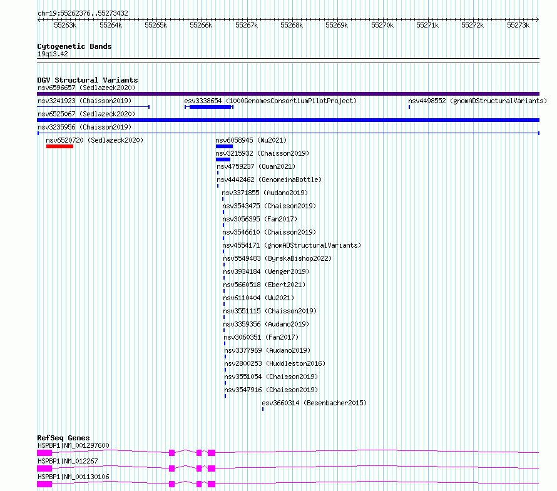Viewport: 557px width, 491px height.
Task: Click HSPBP1|NM_001297600 gene label
Action: (x=73, y=445)
